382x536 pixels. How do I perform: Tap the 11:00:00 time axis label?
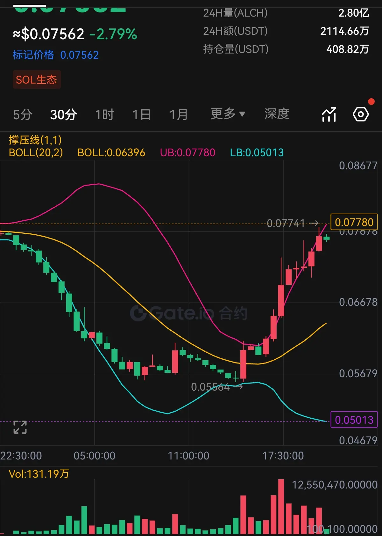coord(188,456)
